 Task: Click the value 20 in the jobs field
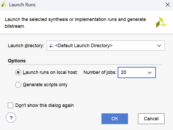[124, 73]
